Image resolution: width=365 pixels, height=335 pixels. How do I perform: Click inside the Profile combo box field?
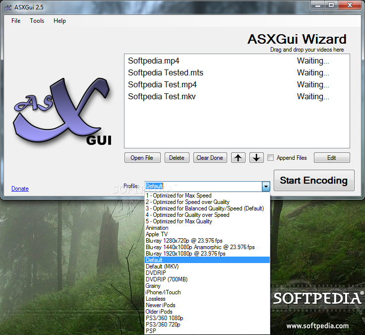point(203,187)
